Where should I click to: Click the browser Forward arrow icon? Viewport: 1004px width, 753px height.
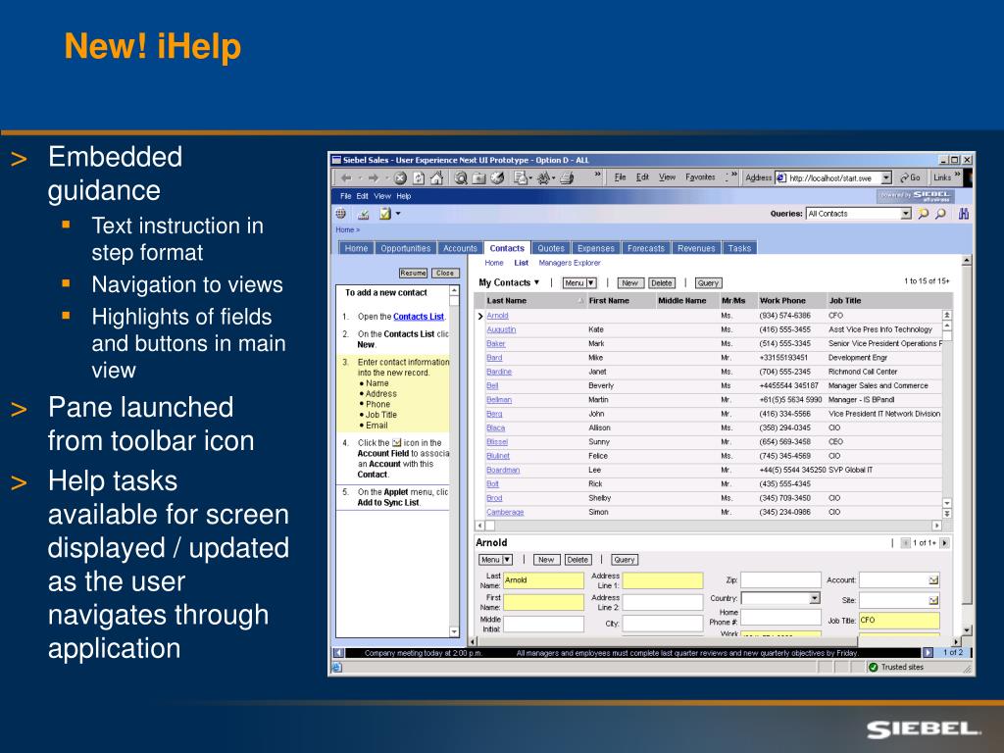373,178
